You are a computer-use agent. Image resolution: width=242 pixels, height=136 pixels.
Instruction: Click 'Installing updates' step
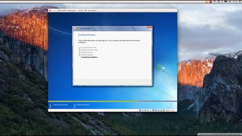click(87, 55)
